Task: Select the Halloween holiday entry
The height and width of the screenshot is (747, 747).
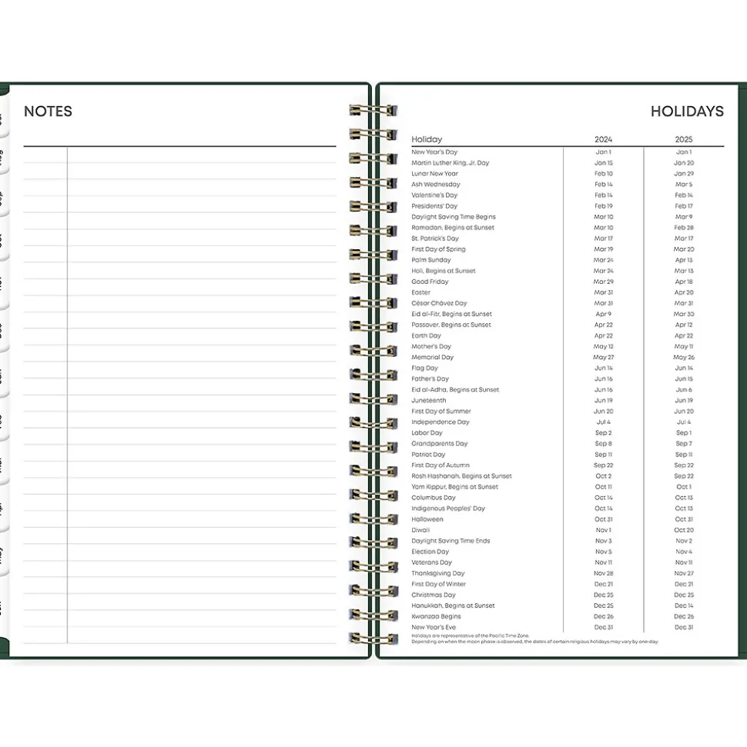Action: (427, 519)
